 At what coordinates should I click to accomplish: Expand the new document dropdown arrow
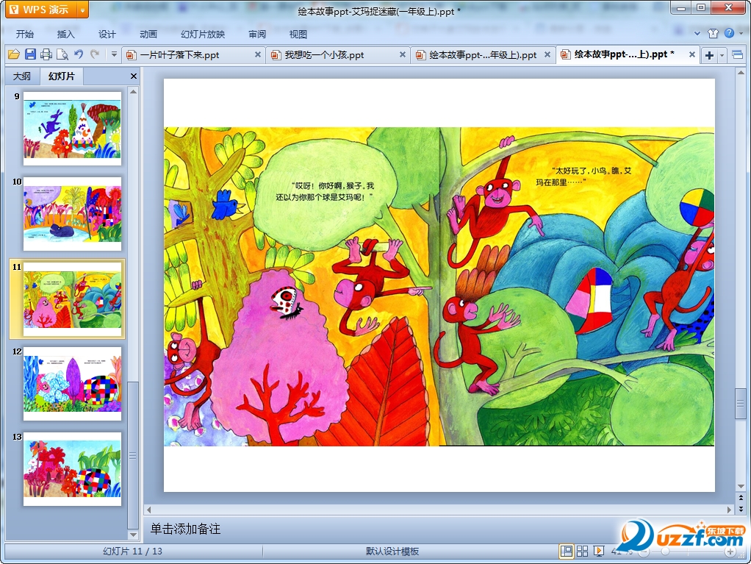722,55
